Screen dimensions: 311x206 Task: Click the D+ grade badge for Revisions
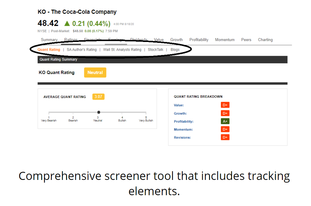(x=225, y=137)
